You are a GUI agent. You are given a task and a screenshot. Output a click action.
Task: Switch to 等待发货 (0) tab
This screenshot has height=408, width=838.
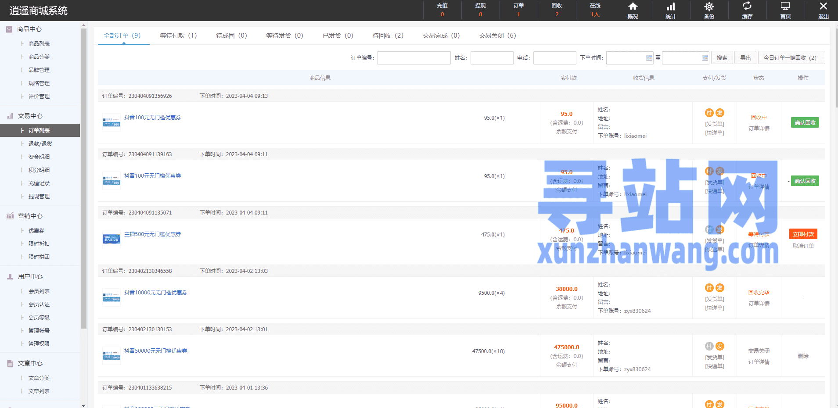point(284,36)
